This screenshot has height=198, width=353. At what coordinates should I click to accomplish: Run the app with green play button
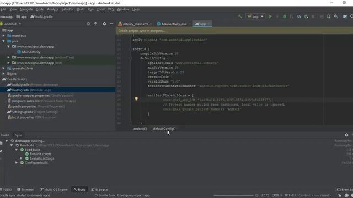click(270, 16)
